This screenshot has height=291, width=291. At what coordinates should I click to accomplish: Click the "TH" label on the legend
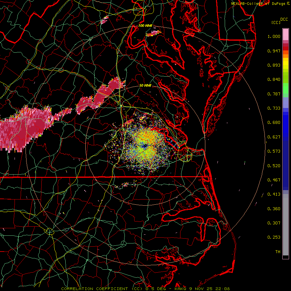[278, 252]
